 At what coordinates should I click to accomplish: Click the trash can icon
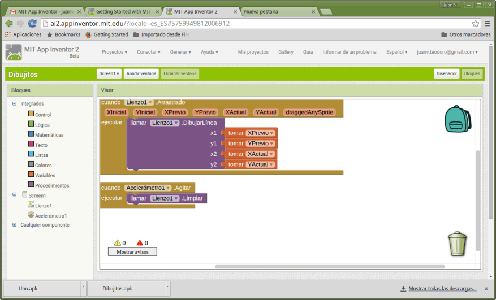(x=457, y=244)
